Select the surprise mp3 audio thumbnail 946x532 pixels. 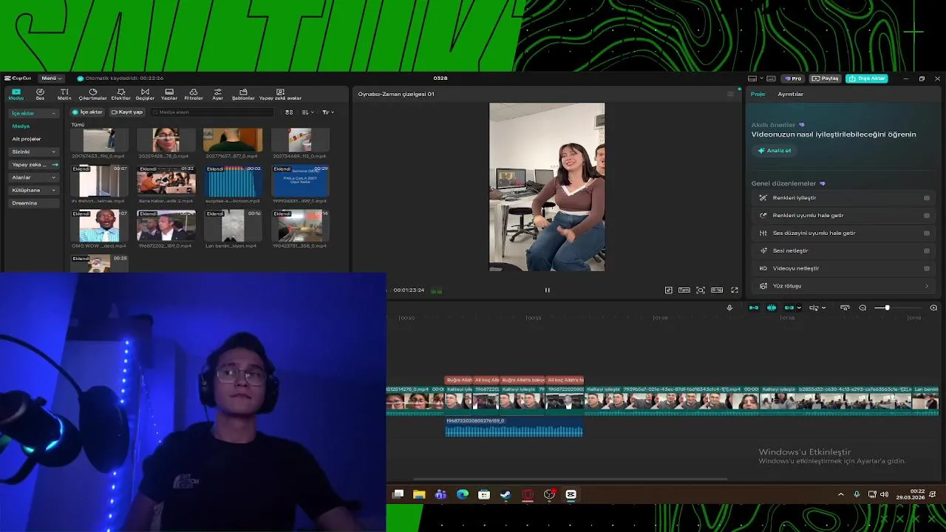[x=233, y=181]
